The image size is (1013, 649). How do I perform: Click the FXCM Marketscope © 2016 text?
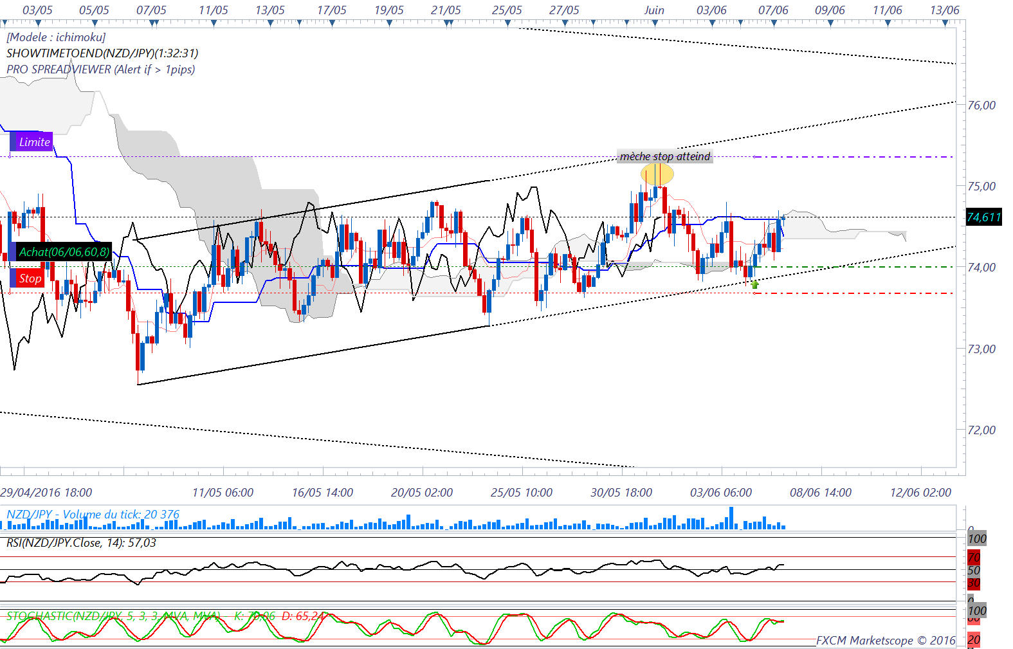tap(885, 641)
